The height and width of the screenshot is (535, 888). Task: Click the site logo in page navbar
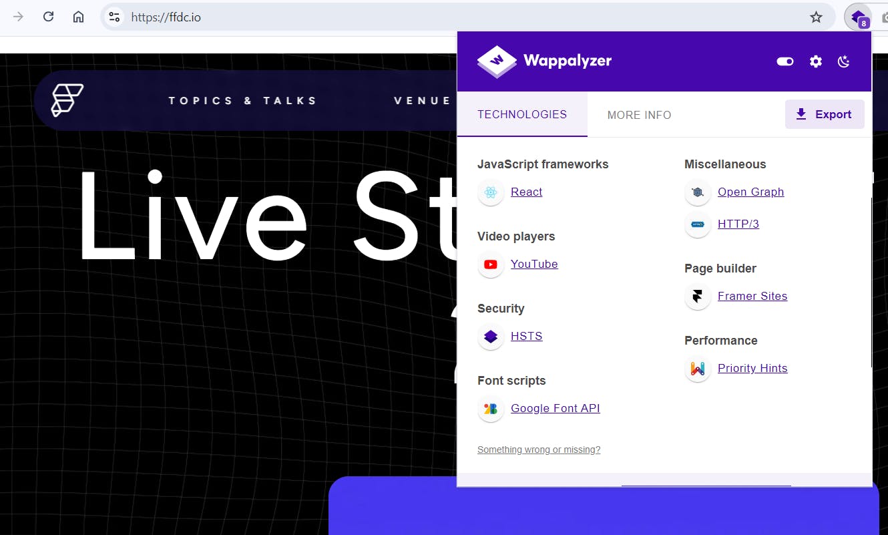[x=67, y=100]
